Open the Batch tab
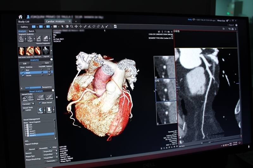The height and width of the screenshot is (168, 253). (x=32, y=31)
